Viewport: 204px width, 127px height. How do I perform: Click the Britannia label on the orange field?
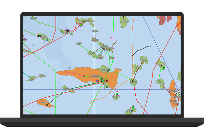tap(96, 76)
